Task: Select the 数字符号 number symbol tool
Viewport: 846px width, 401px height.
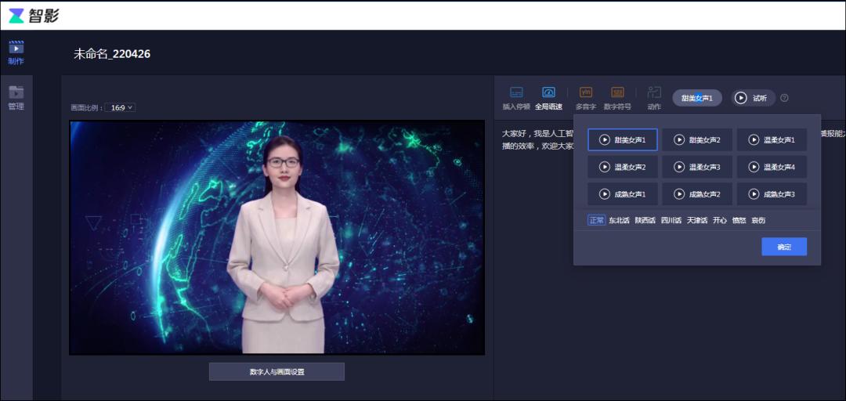Action: 617,99
